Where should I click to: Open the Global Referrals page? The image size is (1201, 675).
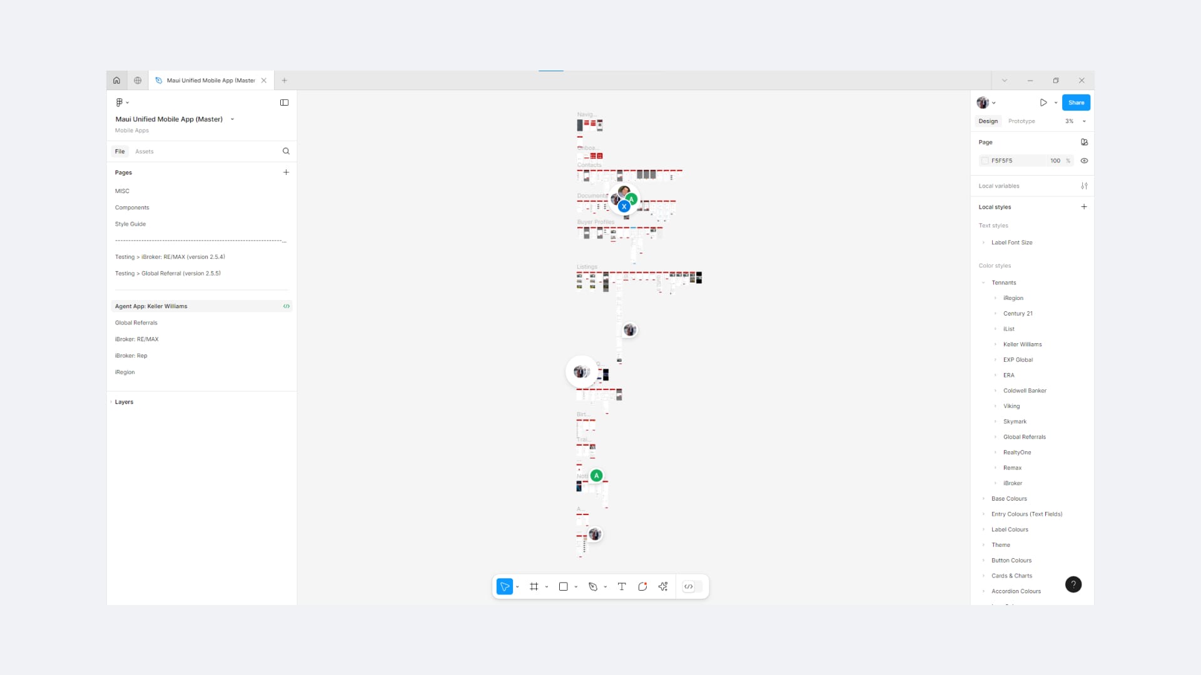click(136, 322)
